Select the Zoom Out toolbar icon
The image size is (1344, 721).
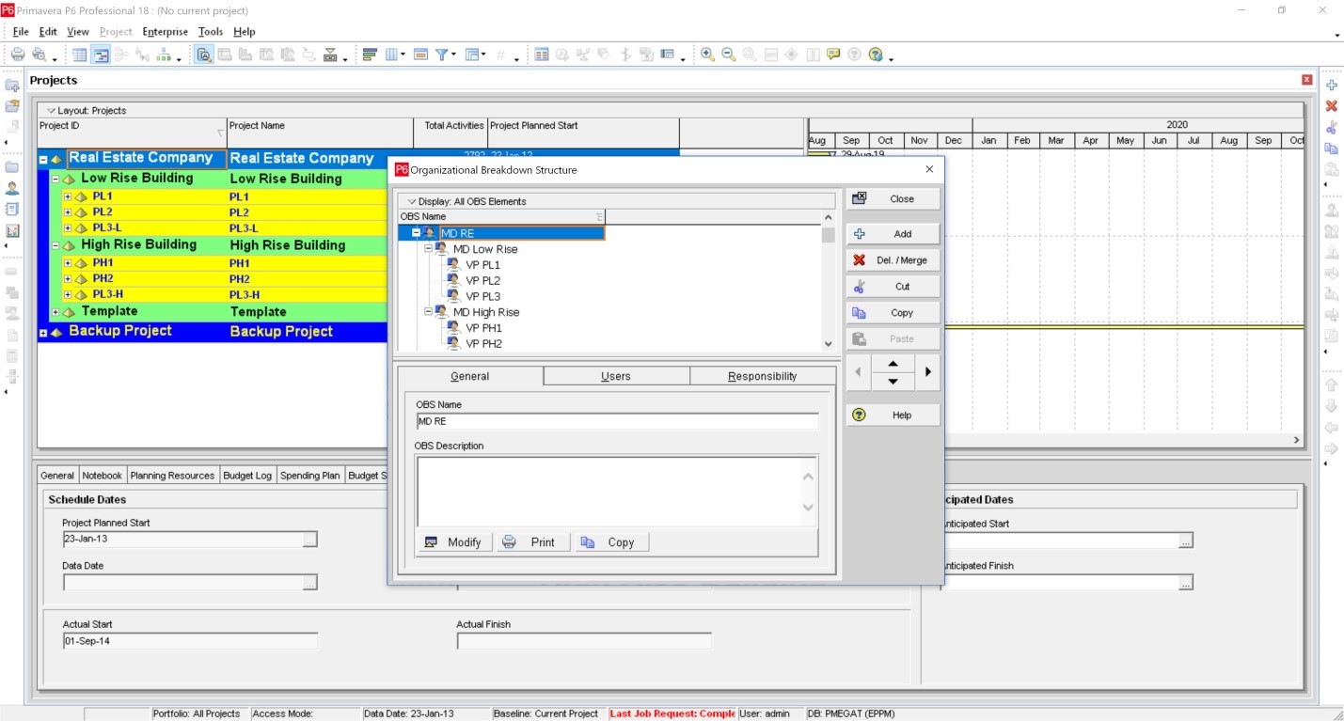tap(729, 54)
